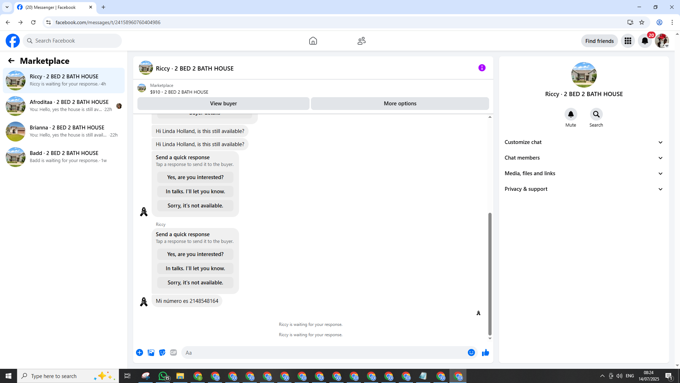Click the View buyer button
Viewport: 680px width, 383px height.
click(223, 104)
